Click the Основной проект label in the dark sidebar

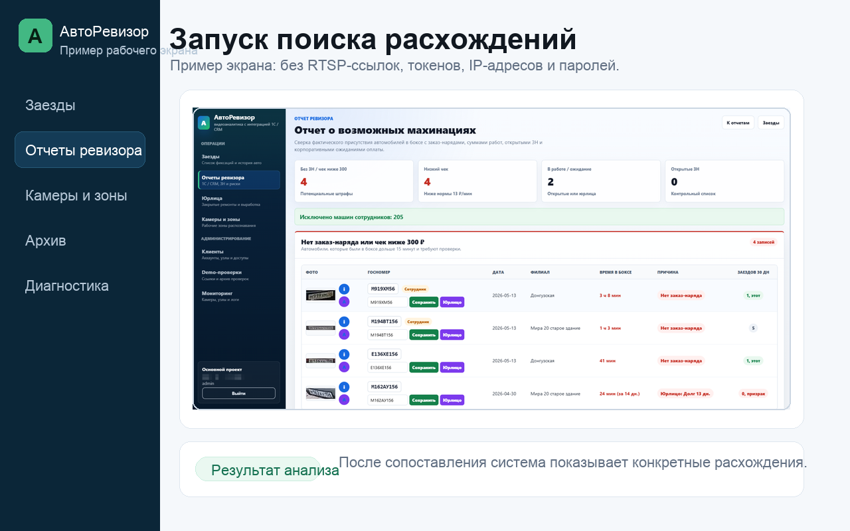[222, 369]
